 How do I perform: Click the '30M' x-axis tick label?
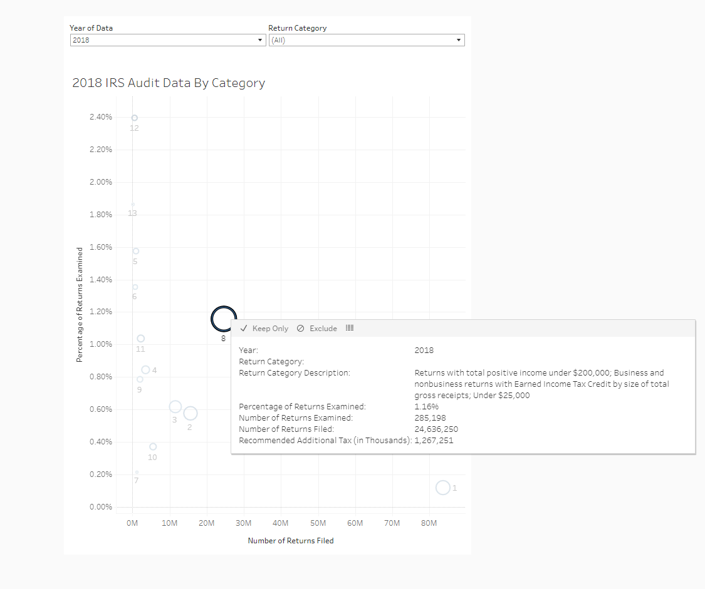point(244,523)
